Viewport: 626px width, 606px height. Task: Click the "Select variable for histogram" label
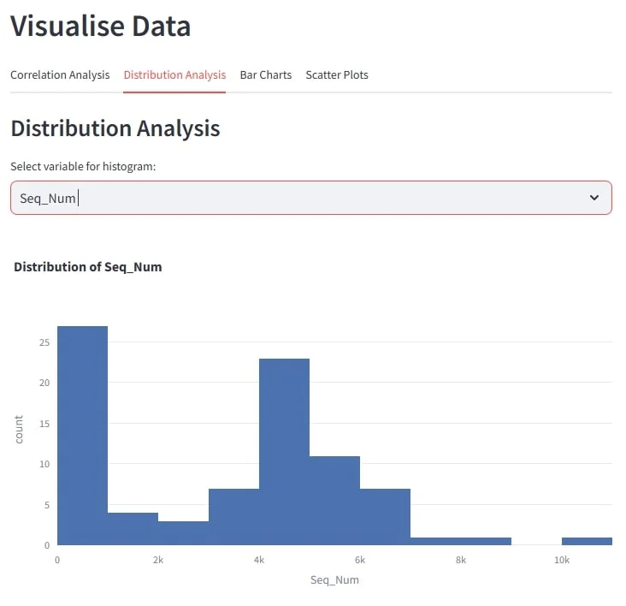(x=83, y=167)
